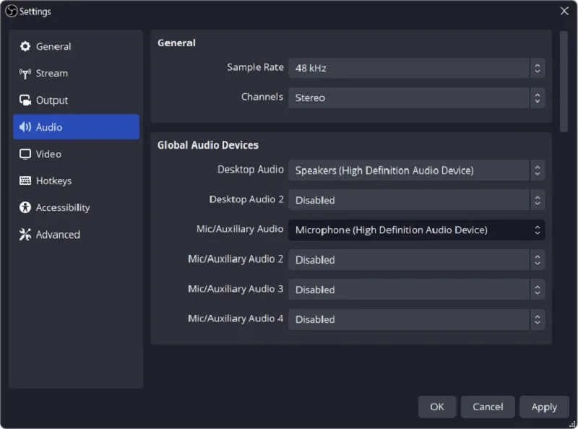Image resolution: width=578 pixels, height=429 pixels.
Task: Open Mic/Auxiliary Audio 4 dropdown
Action: coord(417,319)
